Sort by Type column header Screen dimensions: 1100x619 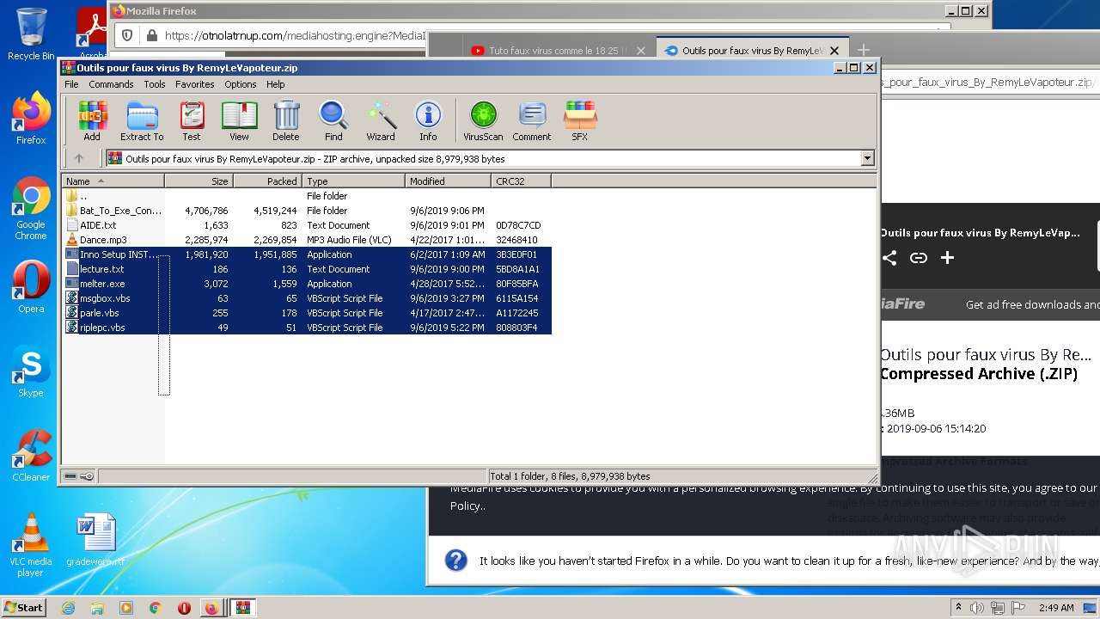[x=353, y=181]
